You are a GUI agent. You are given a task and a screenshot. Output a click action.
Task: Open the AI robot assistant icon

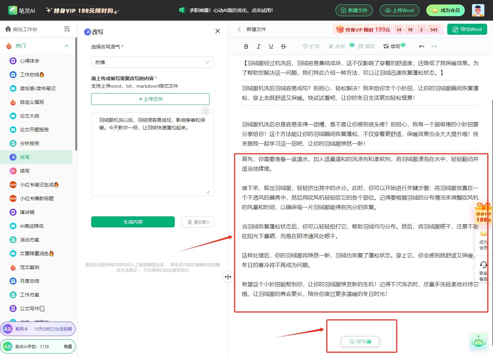(479, 342)
